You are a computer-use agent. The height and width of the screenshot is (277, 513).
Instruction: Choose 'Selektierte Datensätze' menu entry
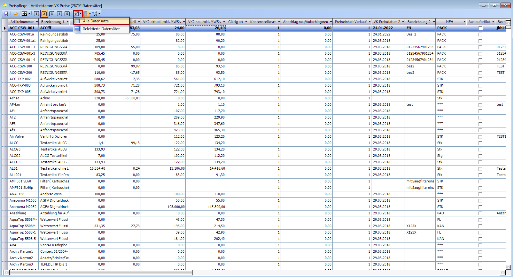(x=101, y=29)
